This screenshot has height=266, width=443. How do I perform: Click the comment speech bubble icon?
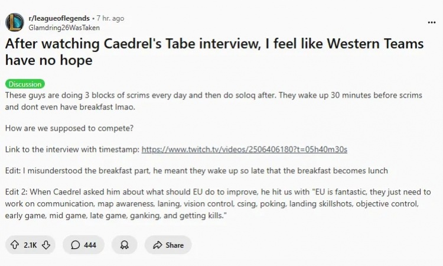coord(75,245)
